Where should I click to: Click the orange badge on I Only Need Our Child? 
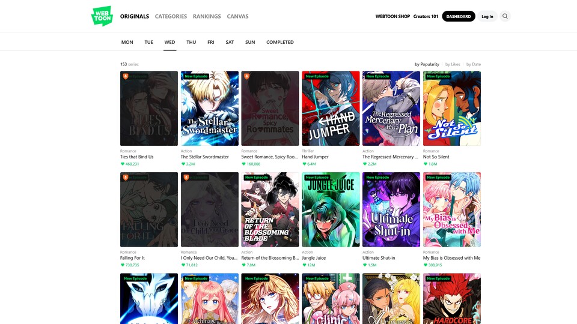click(x=186, y=178)
